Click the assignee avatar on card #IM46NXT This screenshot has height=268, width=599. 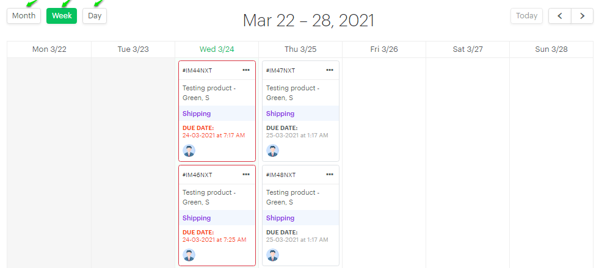click(189, 255)
